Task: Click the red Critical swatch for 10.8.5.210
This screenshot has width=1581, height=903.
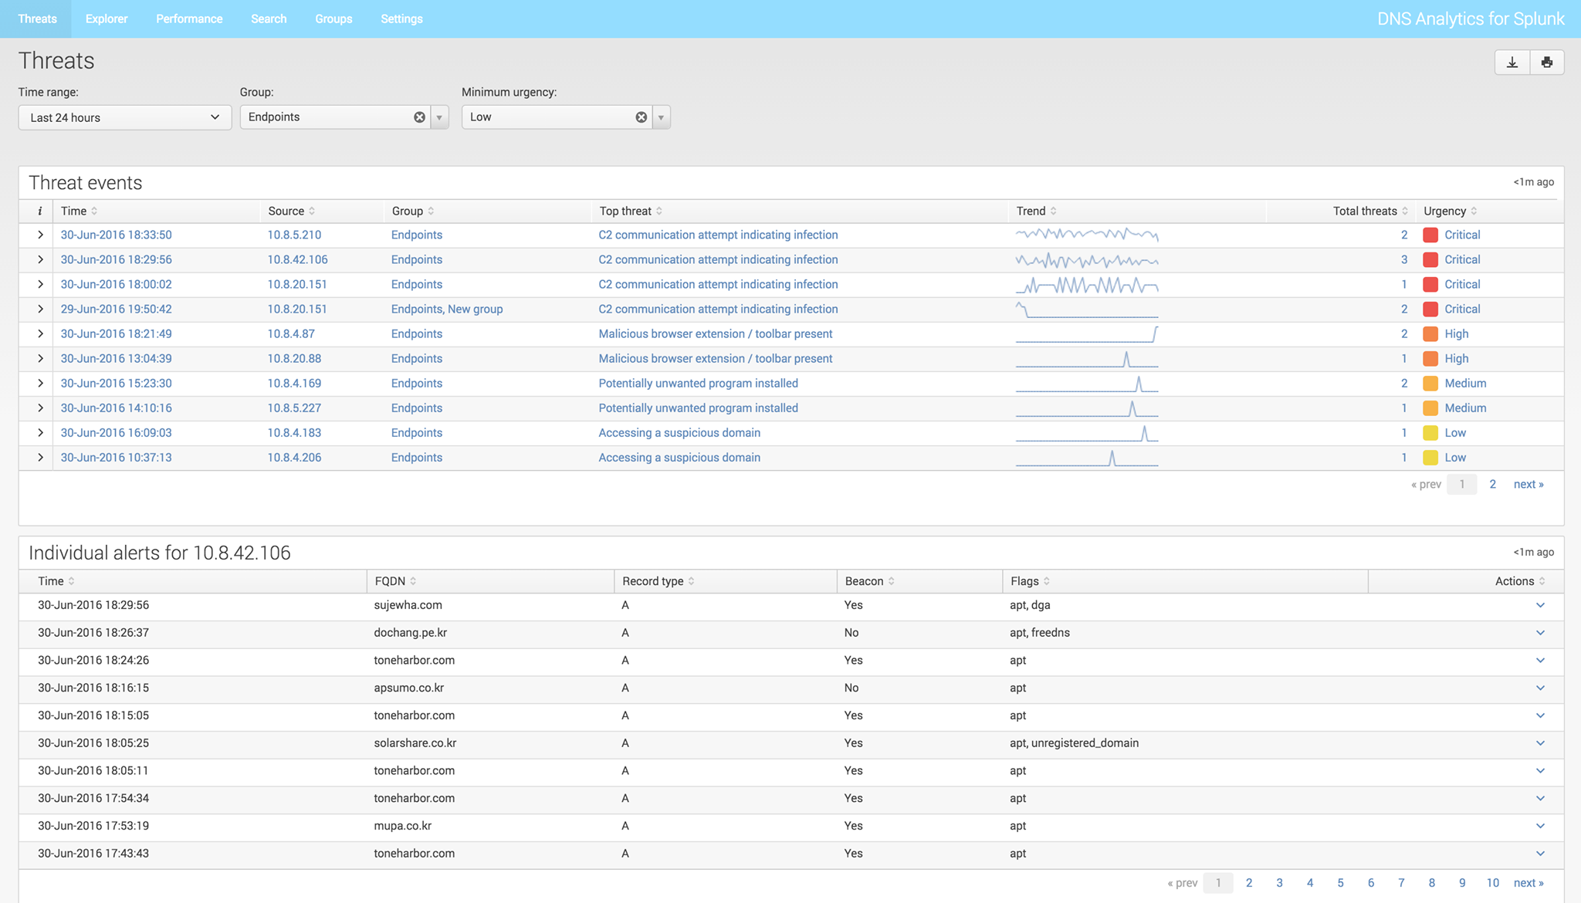Action: pos(1430,235)
